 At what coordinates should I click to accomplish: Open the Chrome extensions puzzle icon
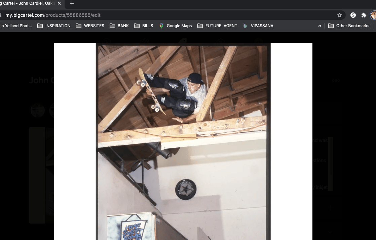pyautogui.click(x=364, y=15)
